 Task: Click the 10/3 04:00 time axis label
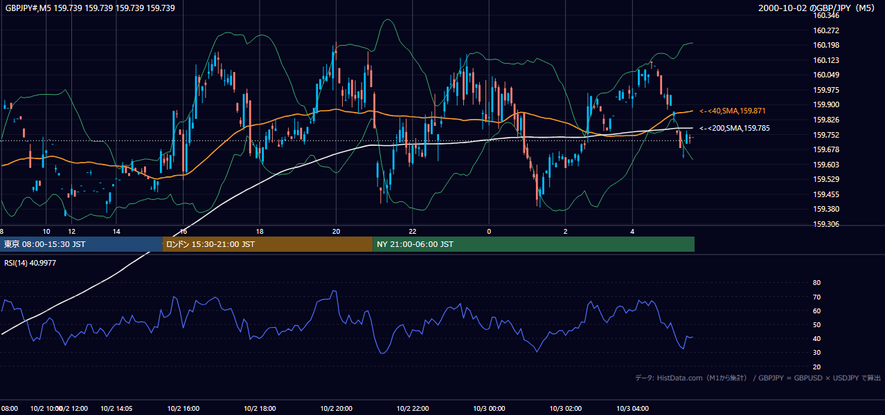(633, 409)
